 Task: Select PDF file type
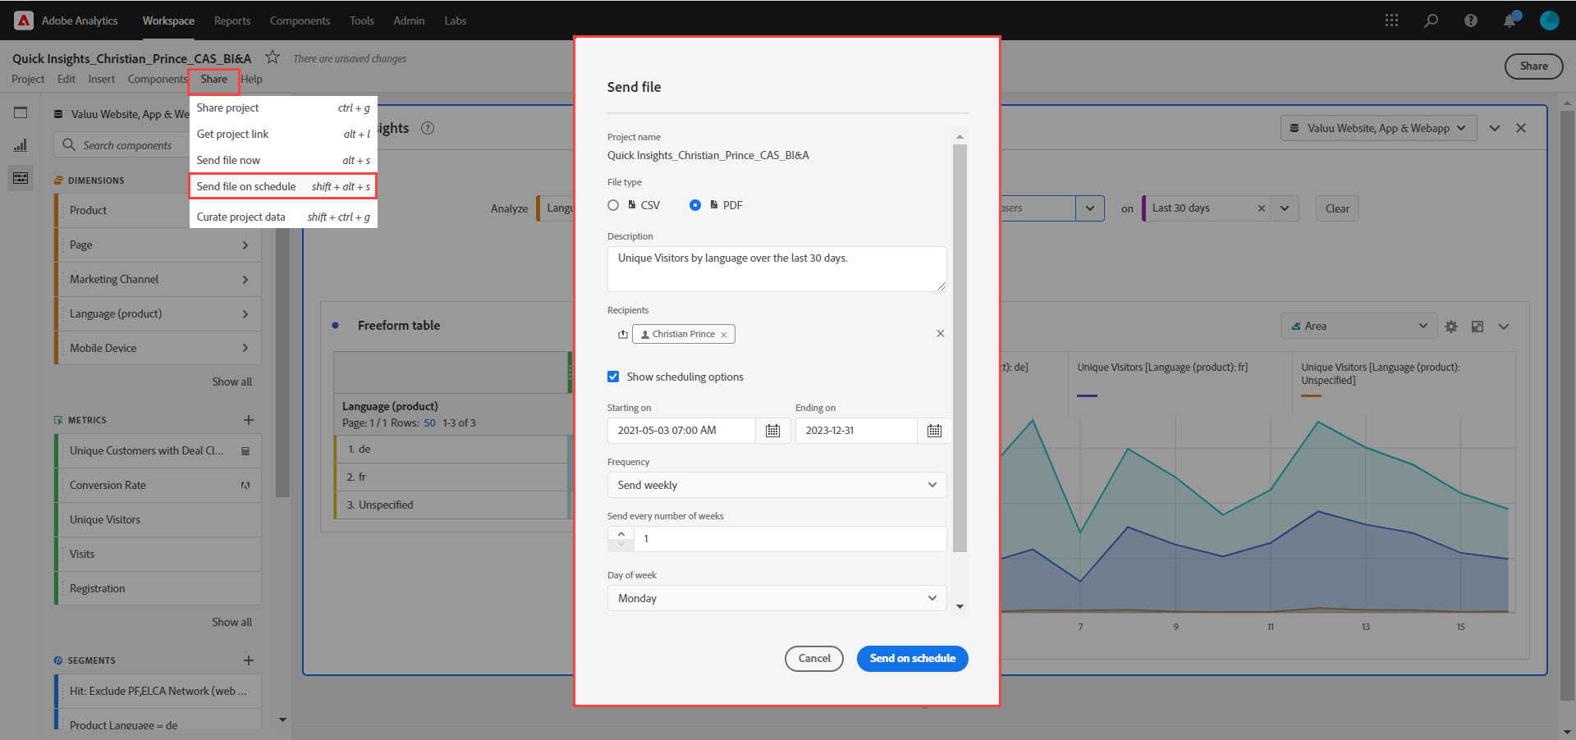[x=695, y=205]
